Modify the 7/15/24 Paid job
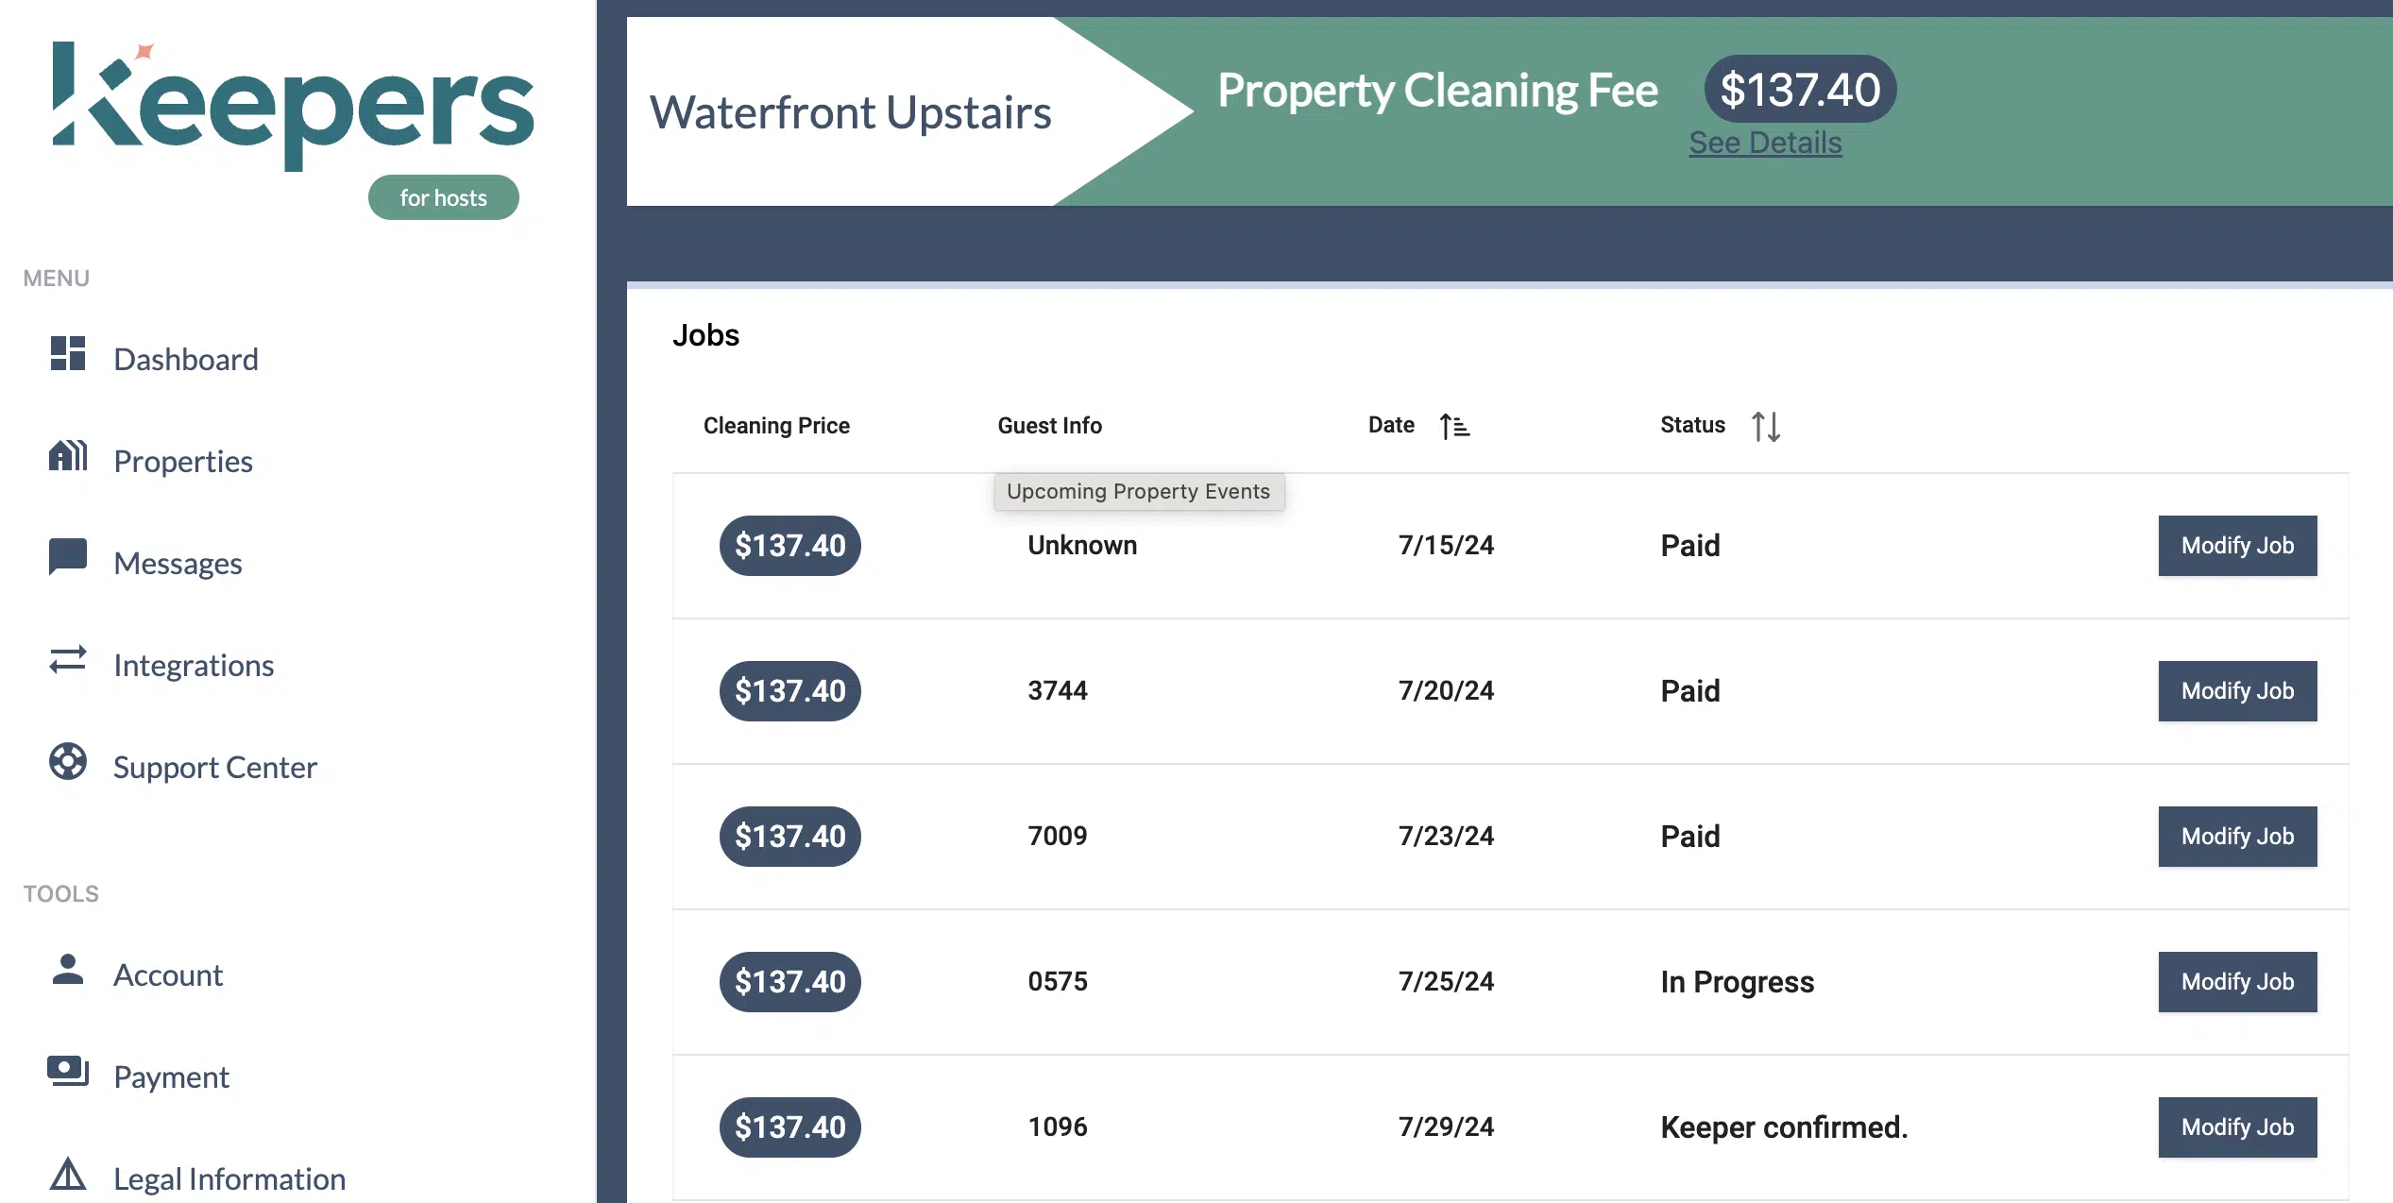The image size is (2393, 1203). [x=2236, y=546]
